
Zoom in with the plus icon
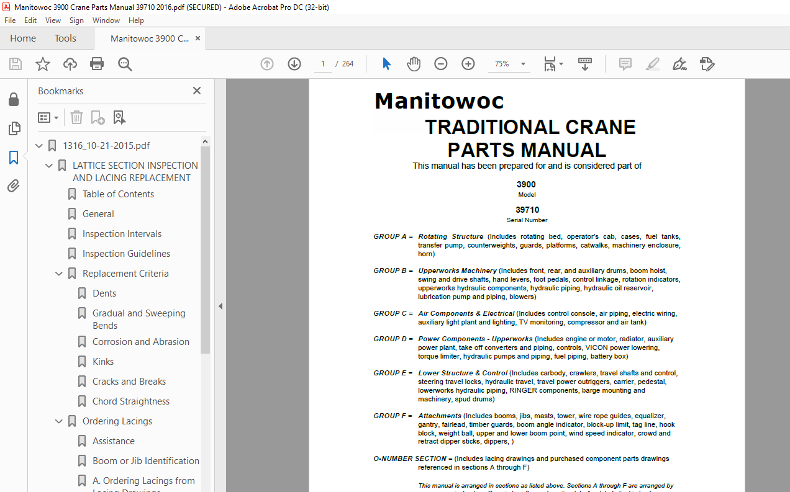pos(468,64)
